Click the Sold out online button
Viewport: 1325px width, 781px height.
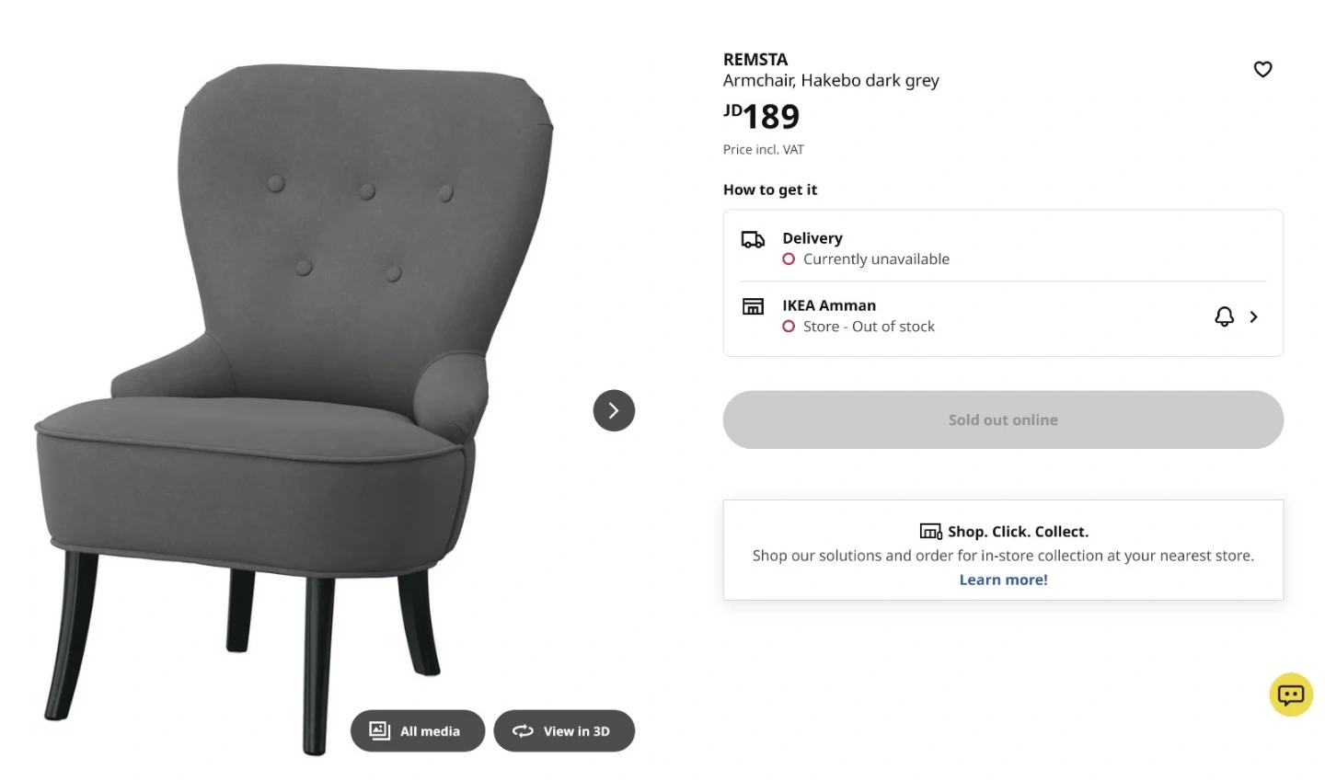coord(1003,419)
